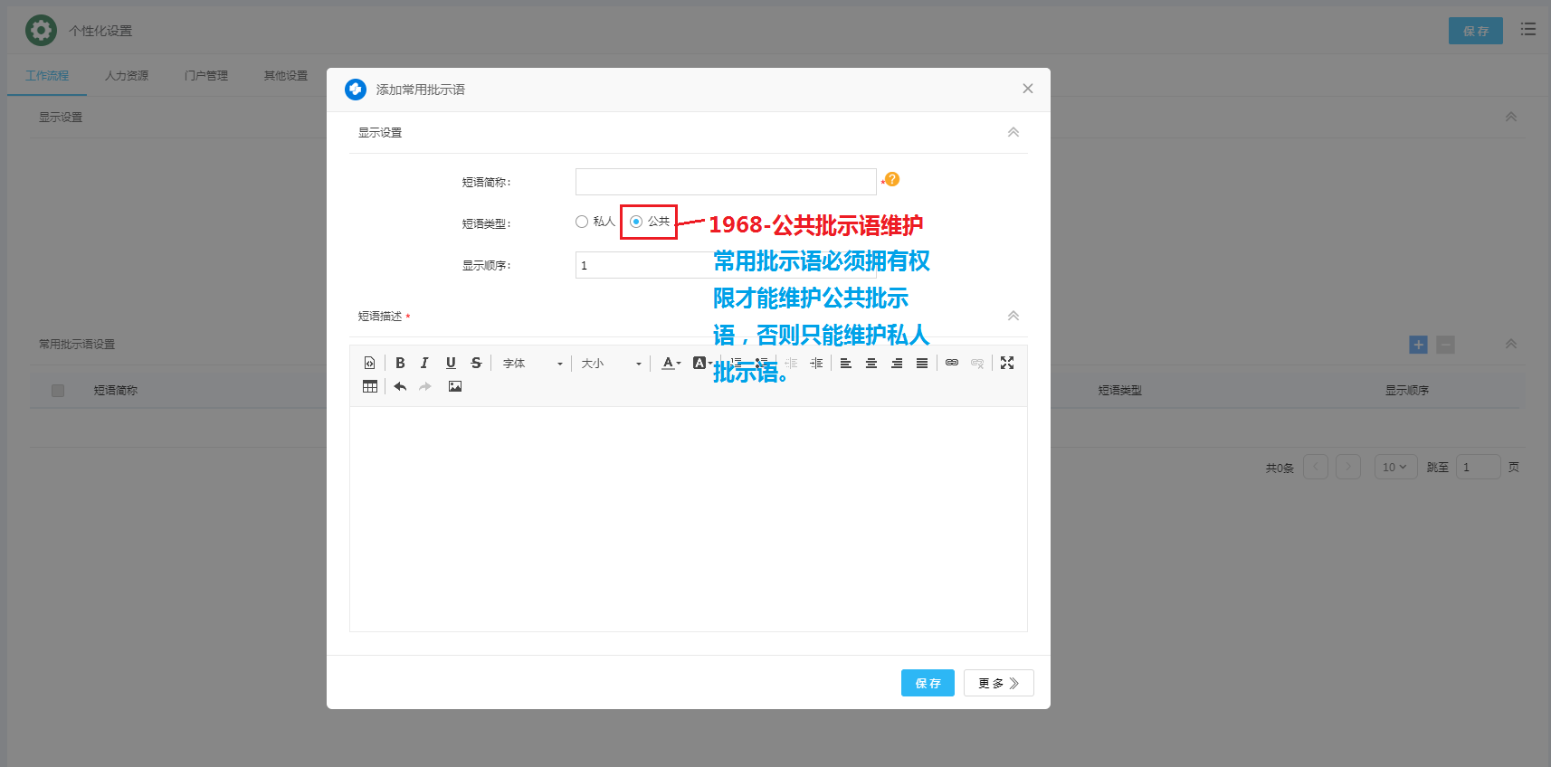1551x767 pixels.
Task: Select the 公共 phrase type radio button
Action: [x=636, y=222]
